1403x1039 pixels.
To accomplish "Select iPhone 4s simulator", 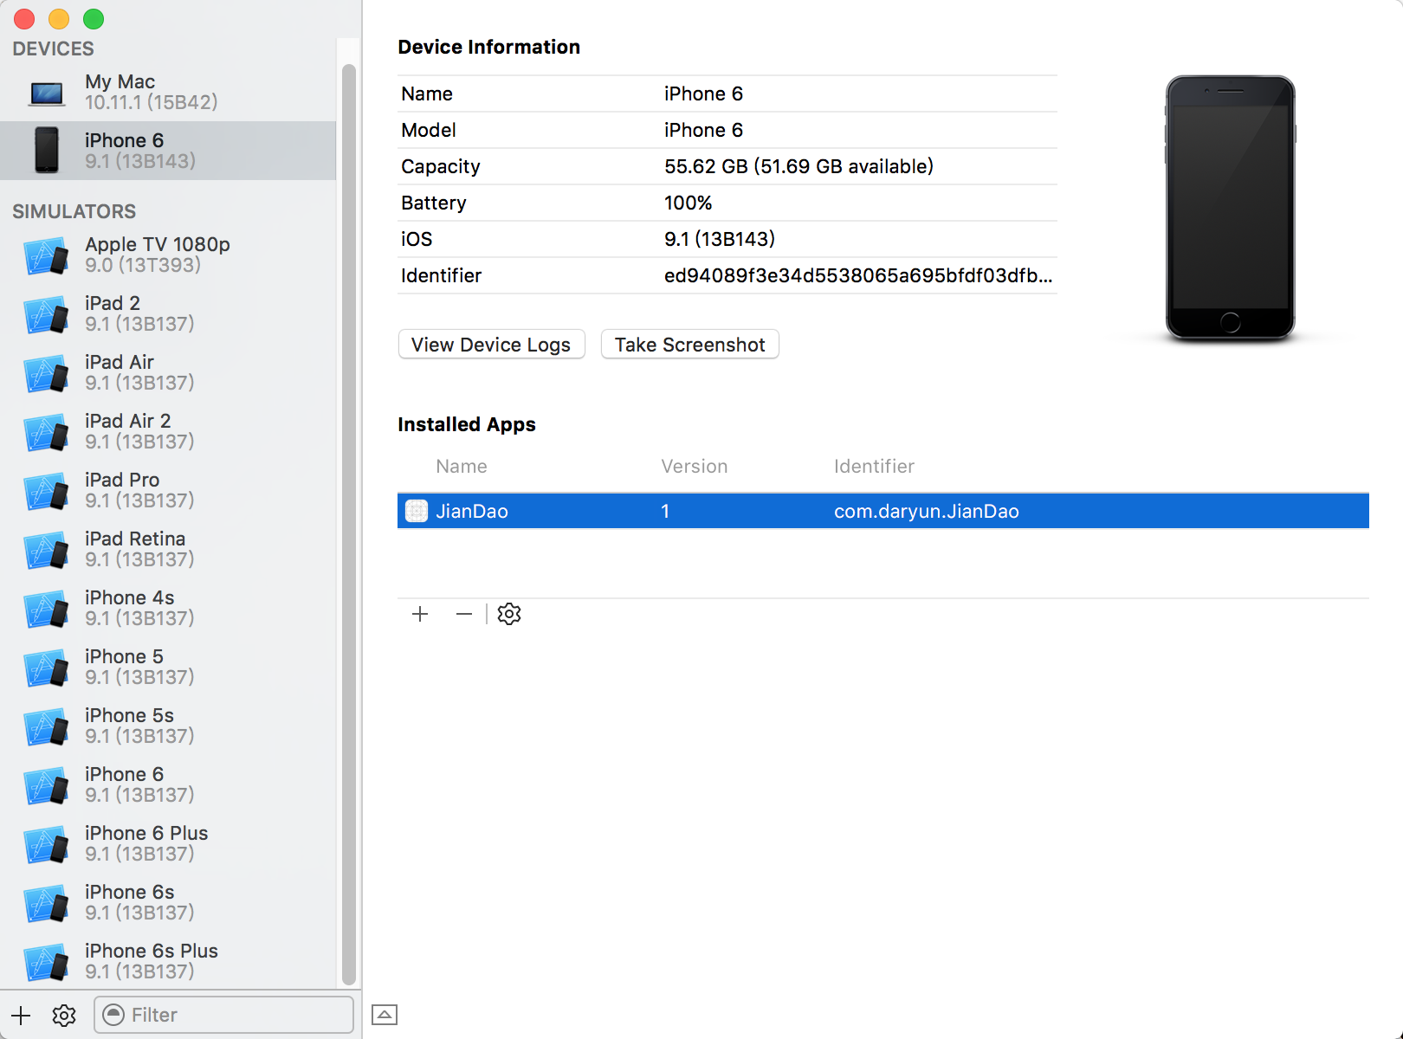I will point(168,608).
